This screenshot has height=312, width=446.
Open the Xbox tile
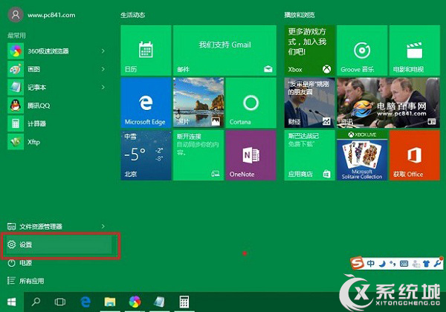tap(309, 51)
